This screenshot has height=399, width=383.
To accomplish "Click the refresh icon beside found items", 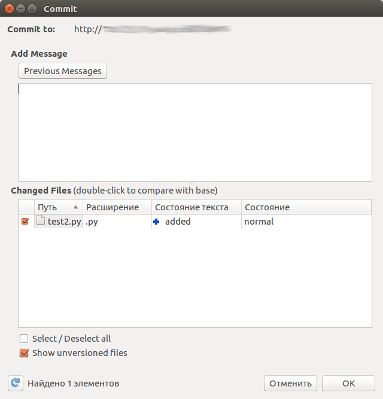I will coord(16,383).
